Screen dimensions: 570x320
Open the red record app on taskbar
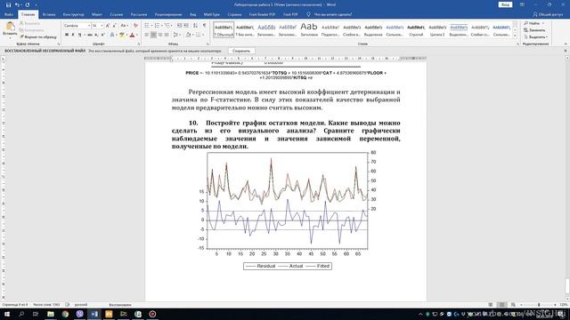[152, 314]
